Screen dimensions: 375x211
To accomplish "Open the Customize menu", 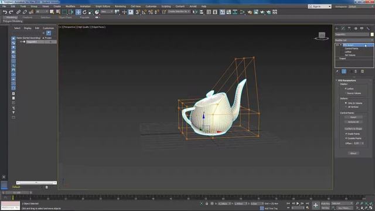I will tap(151, 6).
